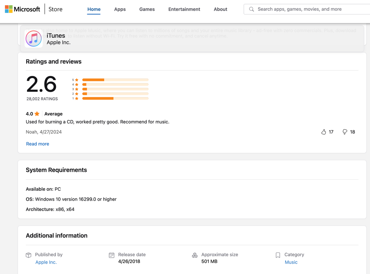
Task: Click the iTunes app icon
Action: coord(33,39)
